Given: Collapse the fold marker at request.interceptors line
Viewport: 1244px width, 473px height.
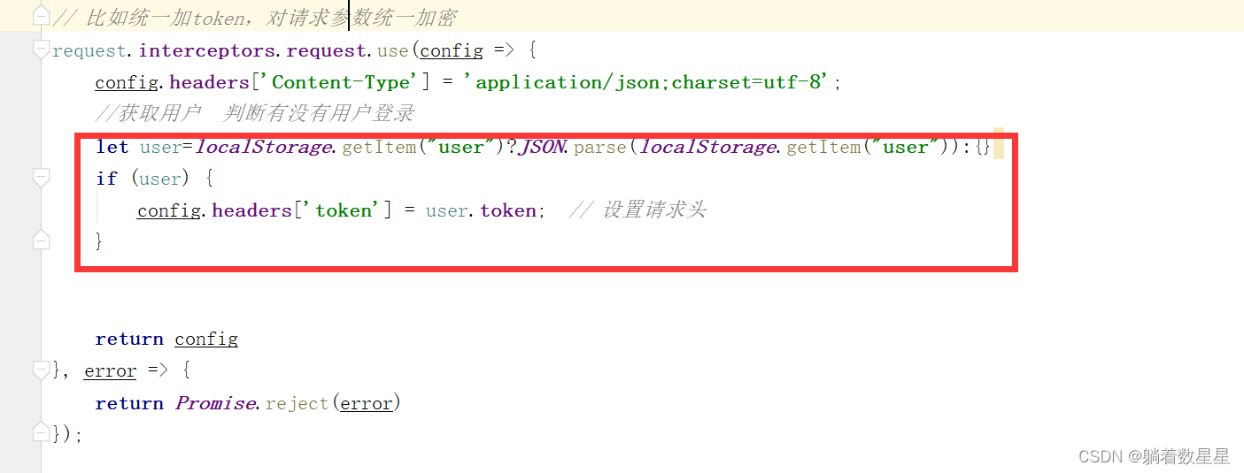Looking at the screenshot, I should [x=41, y=51].
